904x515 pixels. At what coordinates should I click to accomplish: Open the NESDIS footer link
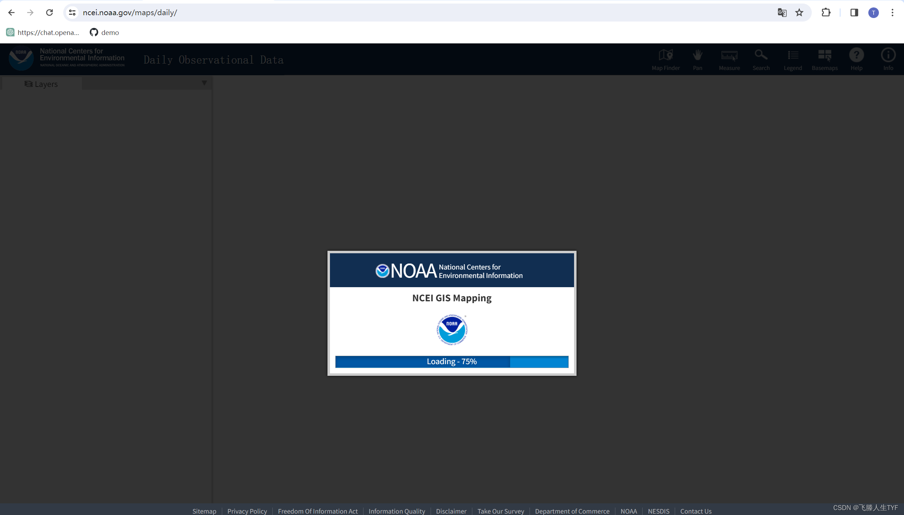[658, 511]
